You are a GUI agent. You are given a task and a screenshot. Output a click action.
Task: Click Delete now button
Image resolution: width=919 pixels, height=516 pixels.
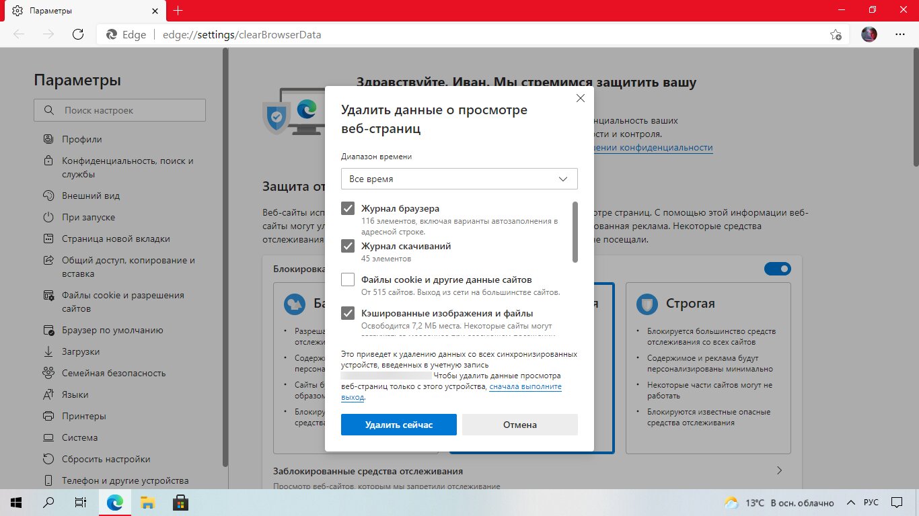pyautogui.click(x=399, y=425)
